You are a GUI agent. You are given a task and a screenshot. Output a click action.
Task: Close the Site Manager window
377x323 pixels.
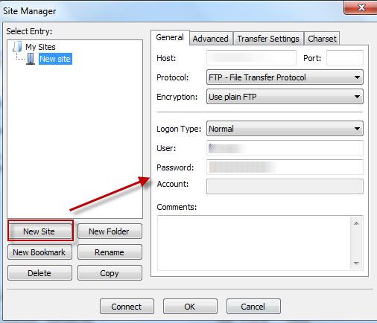[361, 7]
